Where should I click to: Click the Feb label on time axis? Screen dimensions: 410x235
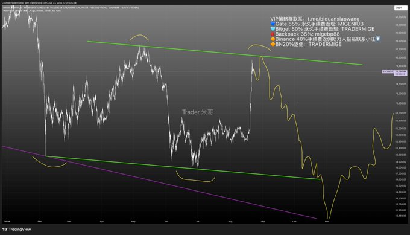pyautogui.click(x=39, y=221)
